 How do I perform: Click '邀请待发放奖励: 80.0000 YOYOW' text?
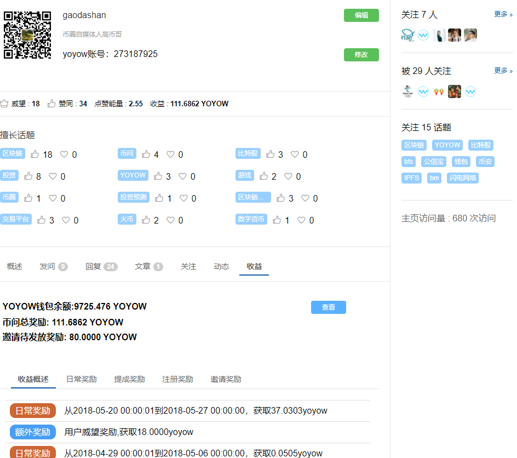pyautogui.click(x=70, y=337)
